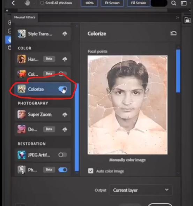Select the highlighted hand tool in left toolbar
The height and width of the screenshot is (206, 193).
click(x=8, y=40)
